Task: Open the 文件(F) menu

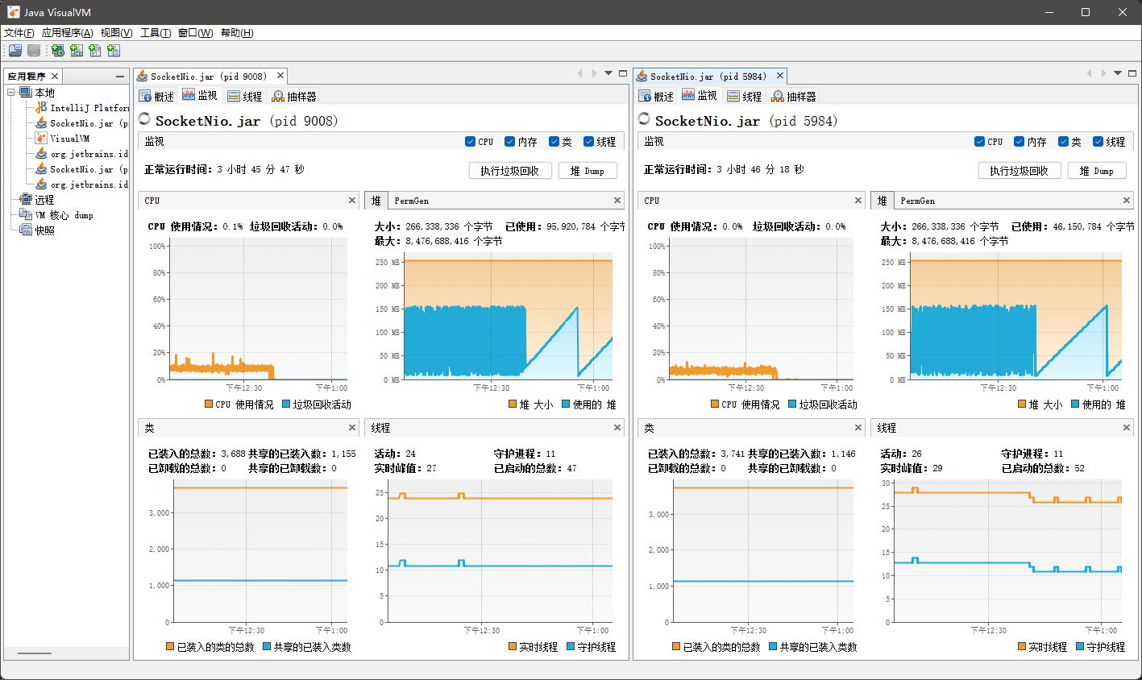Action: pyautogui.click(x=19, y=33)
